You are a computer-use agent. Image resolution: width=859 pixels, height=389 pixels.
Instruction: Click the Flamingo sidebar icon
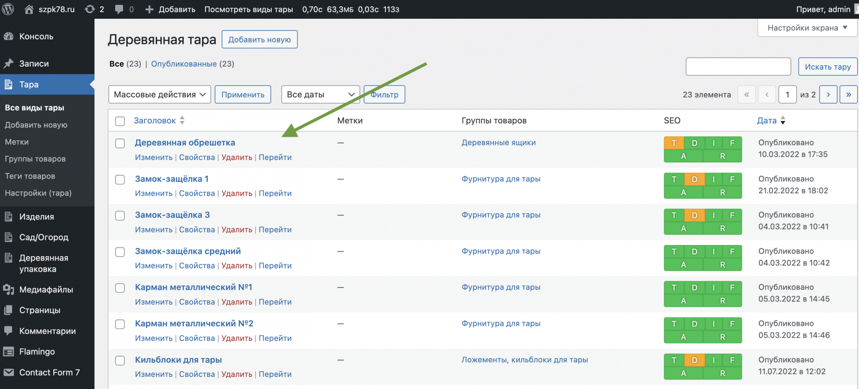(x=9, y=352)
